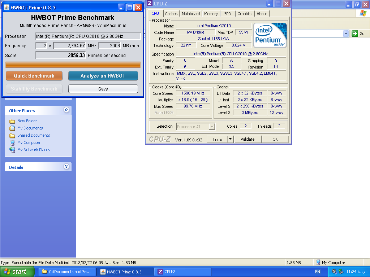Image resolution: width=370 pixels, height=277 pixels.
Task: Switch to the Caches tab
Action: (x=171, y=14)
